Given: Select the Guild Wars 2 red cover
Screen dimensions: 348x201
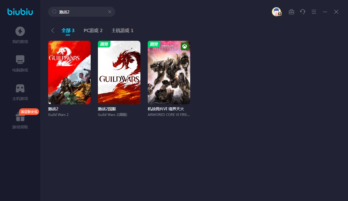Looking at the screenshot, I should pos(69,73).
